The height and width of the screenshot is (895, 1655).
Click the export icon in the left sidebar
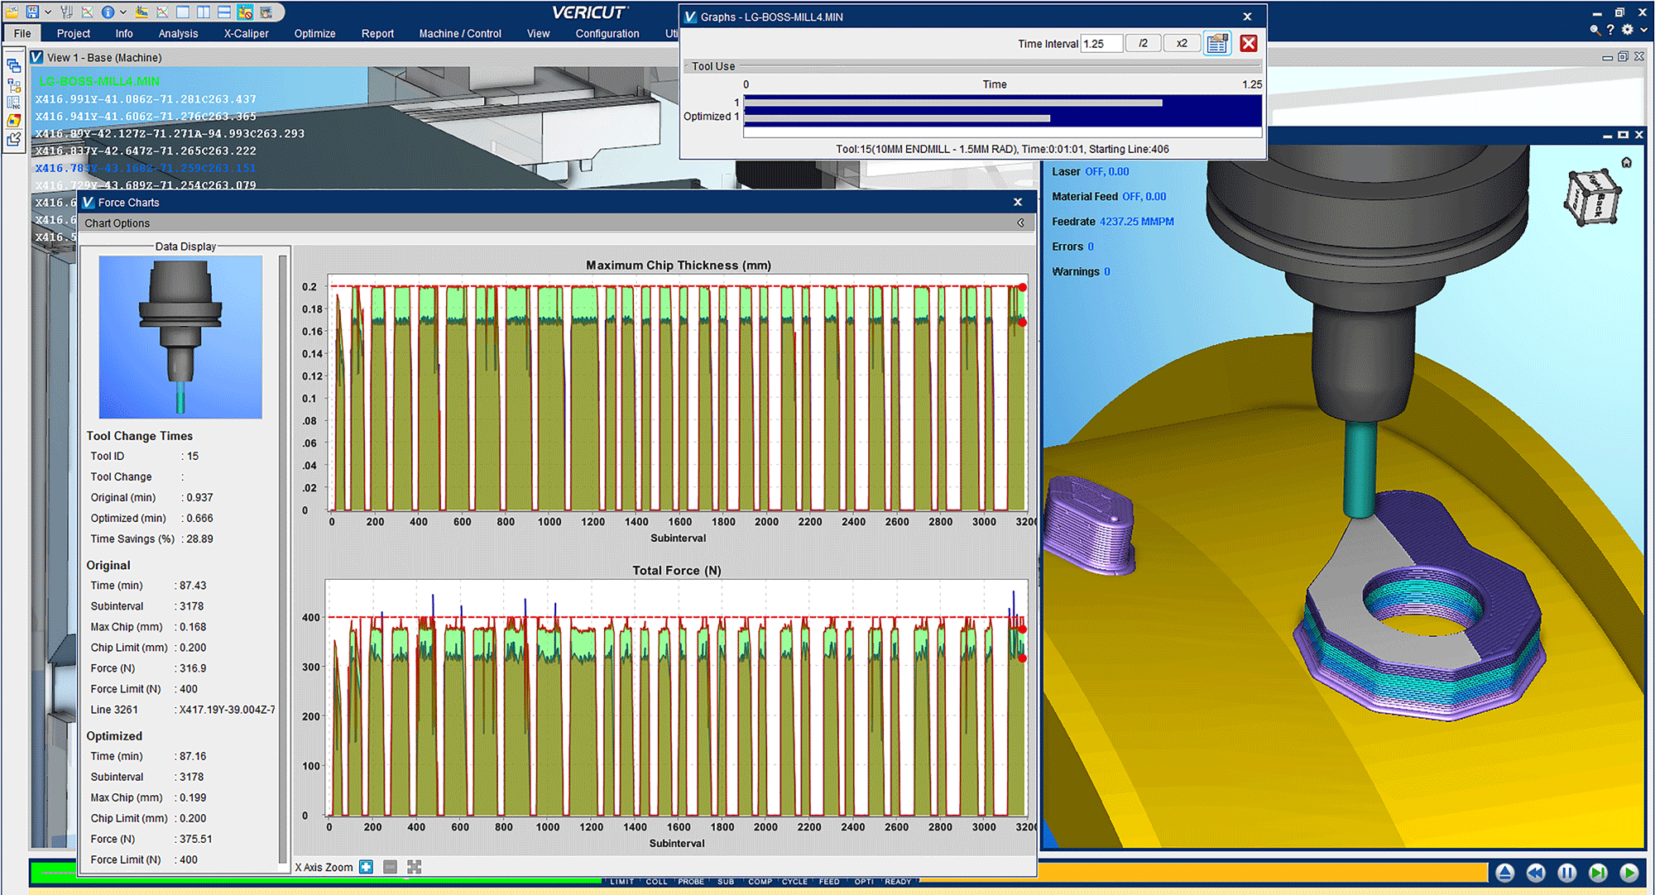click(x=14, y=139)
